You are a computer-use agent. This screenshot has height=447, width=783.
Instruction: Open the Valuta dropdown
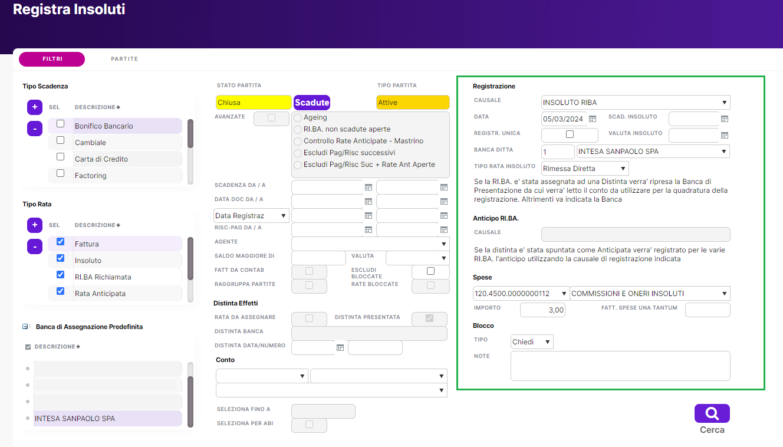(x=417, y=258)
